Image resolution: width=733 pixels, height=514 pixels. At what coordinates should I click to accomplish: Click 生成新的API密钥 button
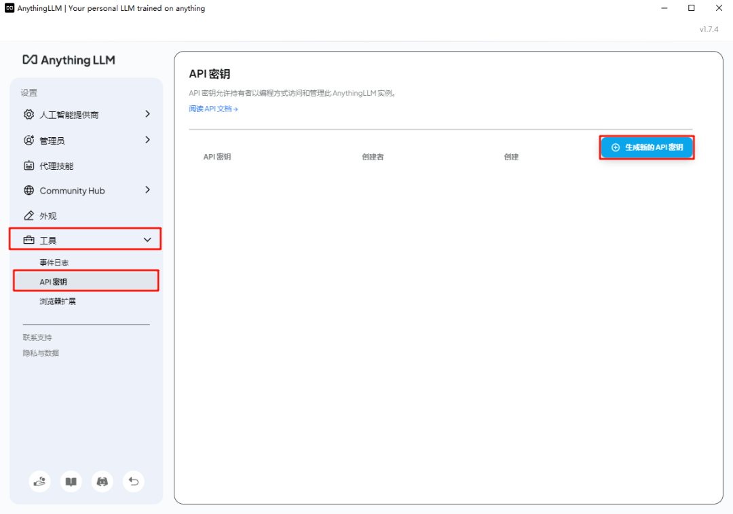647,147
